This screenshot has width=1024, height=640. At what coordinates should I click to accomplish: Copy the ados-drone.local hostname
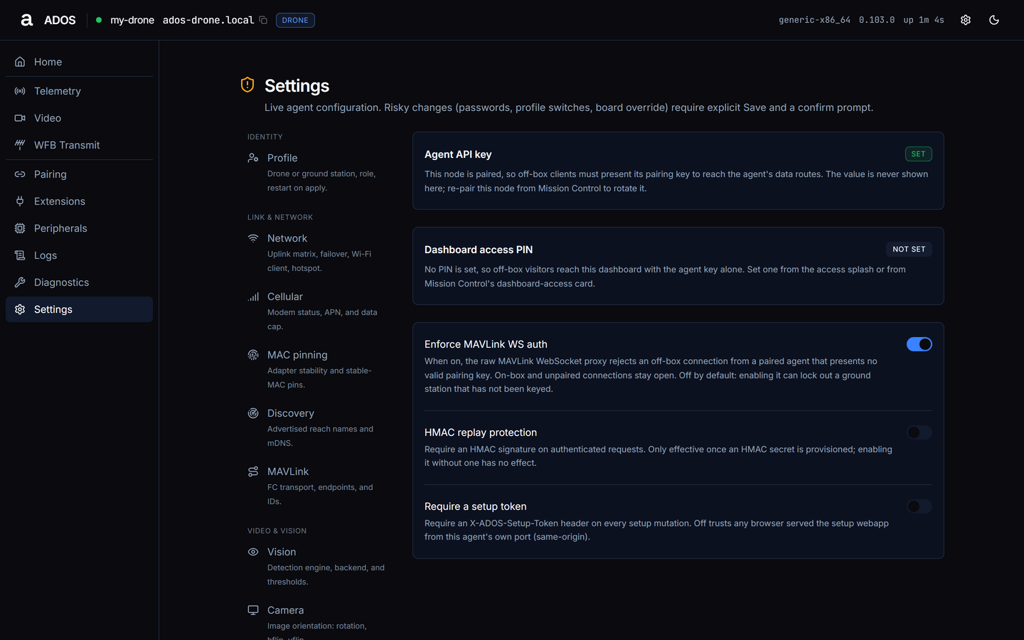pos(263,20)
